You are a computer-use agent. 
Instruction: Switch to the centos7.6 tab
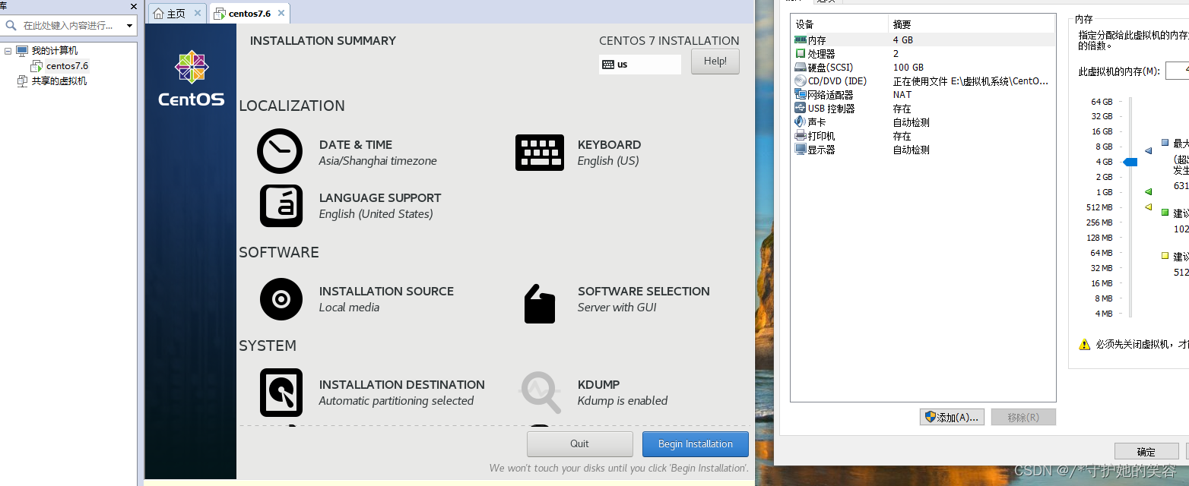pos(249,14)
